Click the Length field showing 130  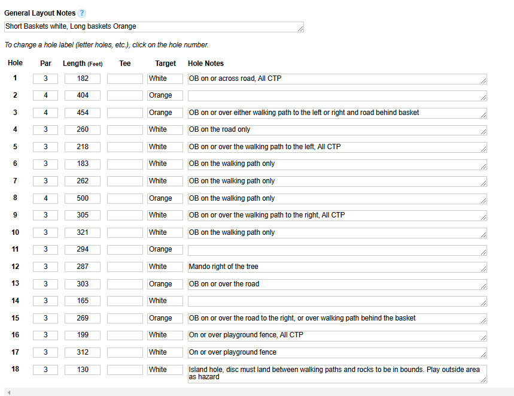83,370
